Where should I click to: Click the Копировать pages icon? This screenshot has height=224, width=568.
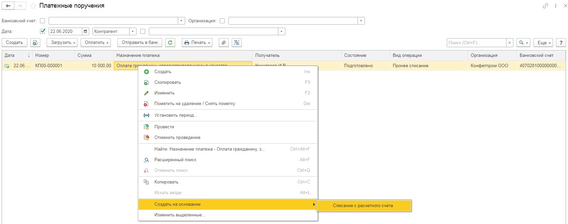coord(146,182)
